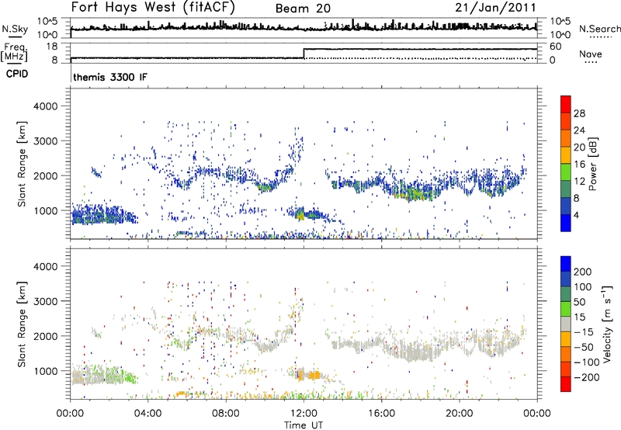Click the "Freq. [MHz]" axis label

click(x=14, y=52)
